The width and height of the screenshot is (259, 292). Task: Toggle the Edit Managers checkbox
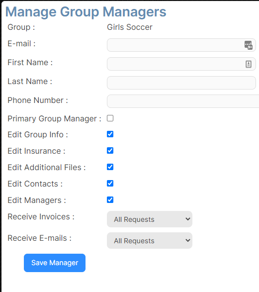[x=110, y=199]
